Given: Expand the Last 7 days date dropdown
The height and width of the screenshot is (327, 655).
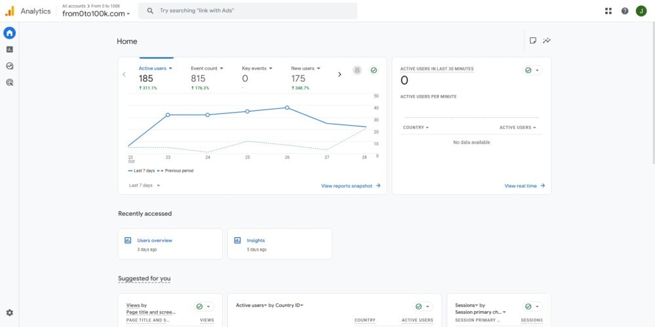Looking at the screenshot, I should pyautogui.click(x=144, y=185).
